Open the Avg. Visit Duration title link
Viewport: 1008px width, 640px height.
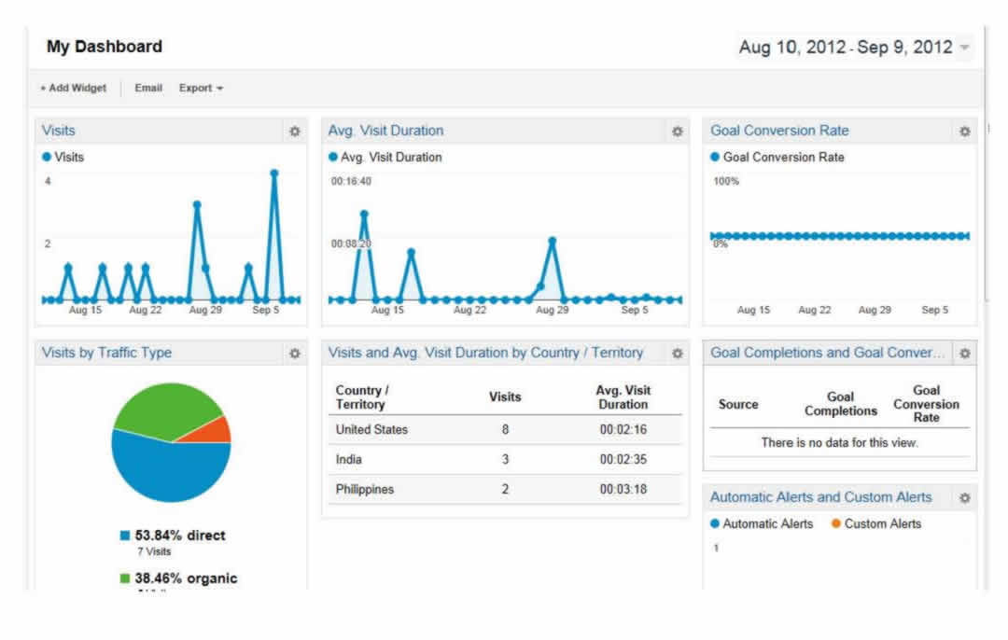(385, 131)
